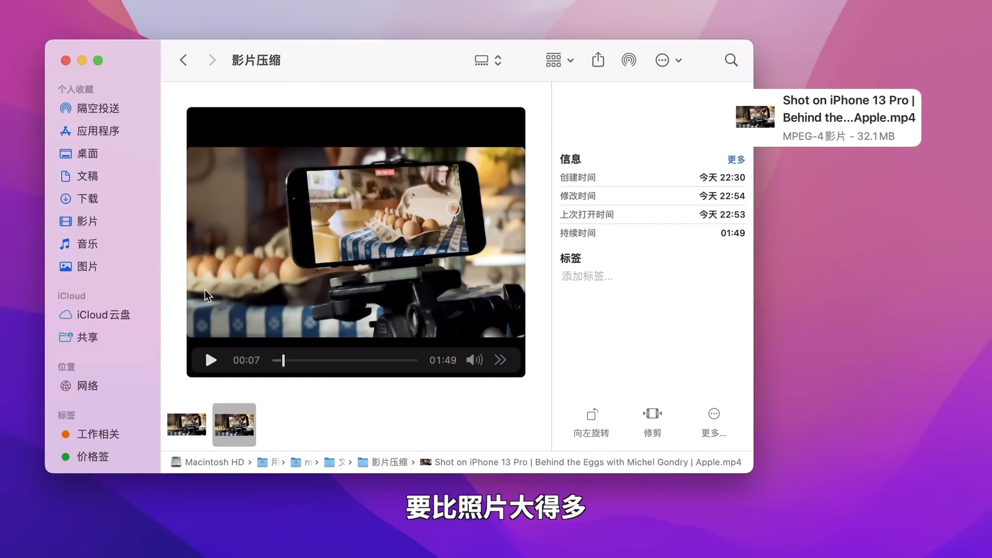
Task: Open 网络 in sidebar
Action: pos(87,386)
